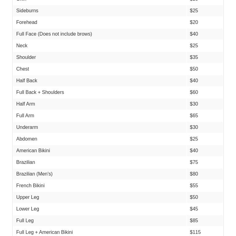The width and height of the screenshot is (236, 236).
Task: Click the Lower Leg $45 price
Action: coord(194,209)
